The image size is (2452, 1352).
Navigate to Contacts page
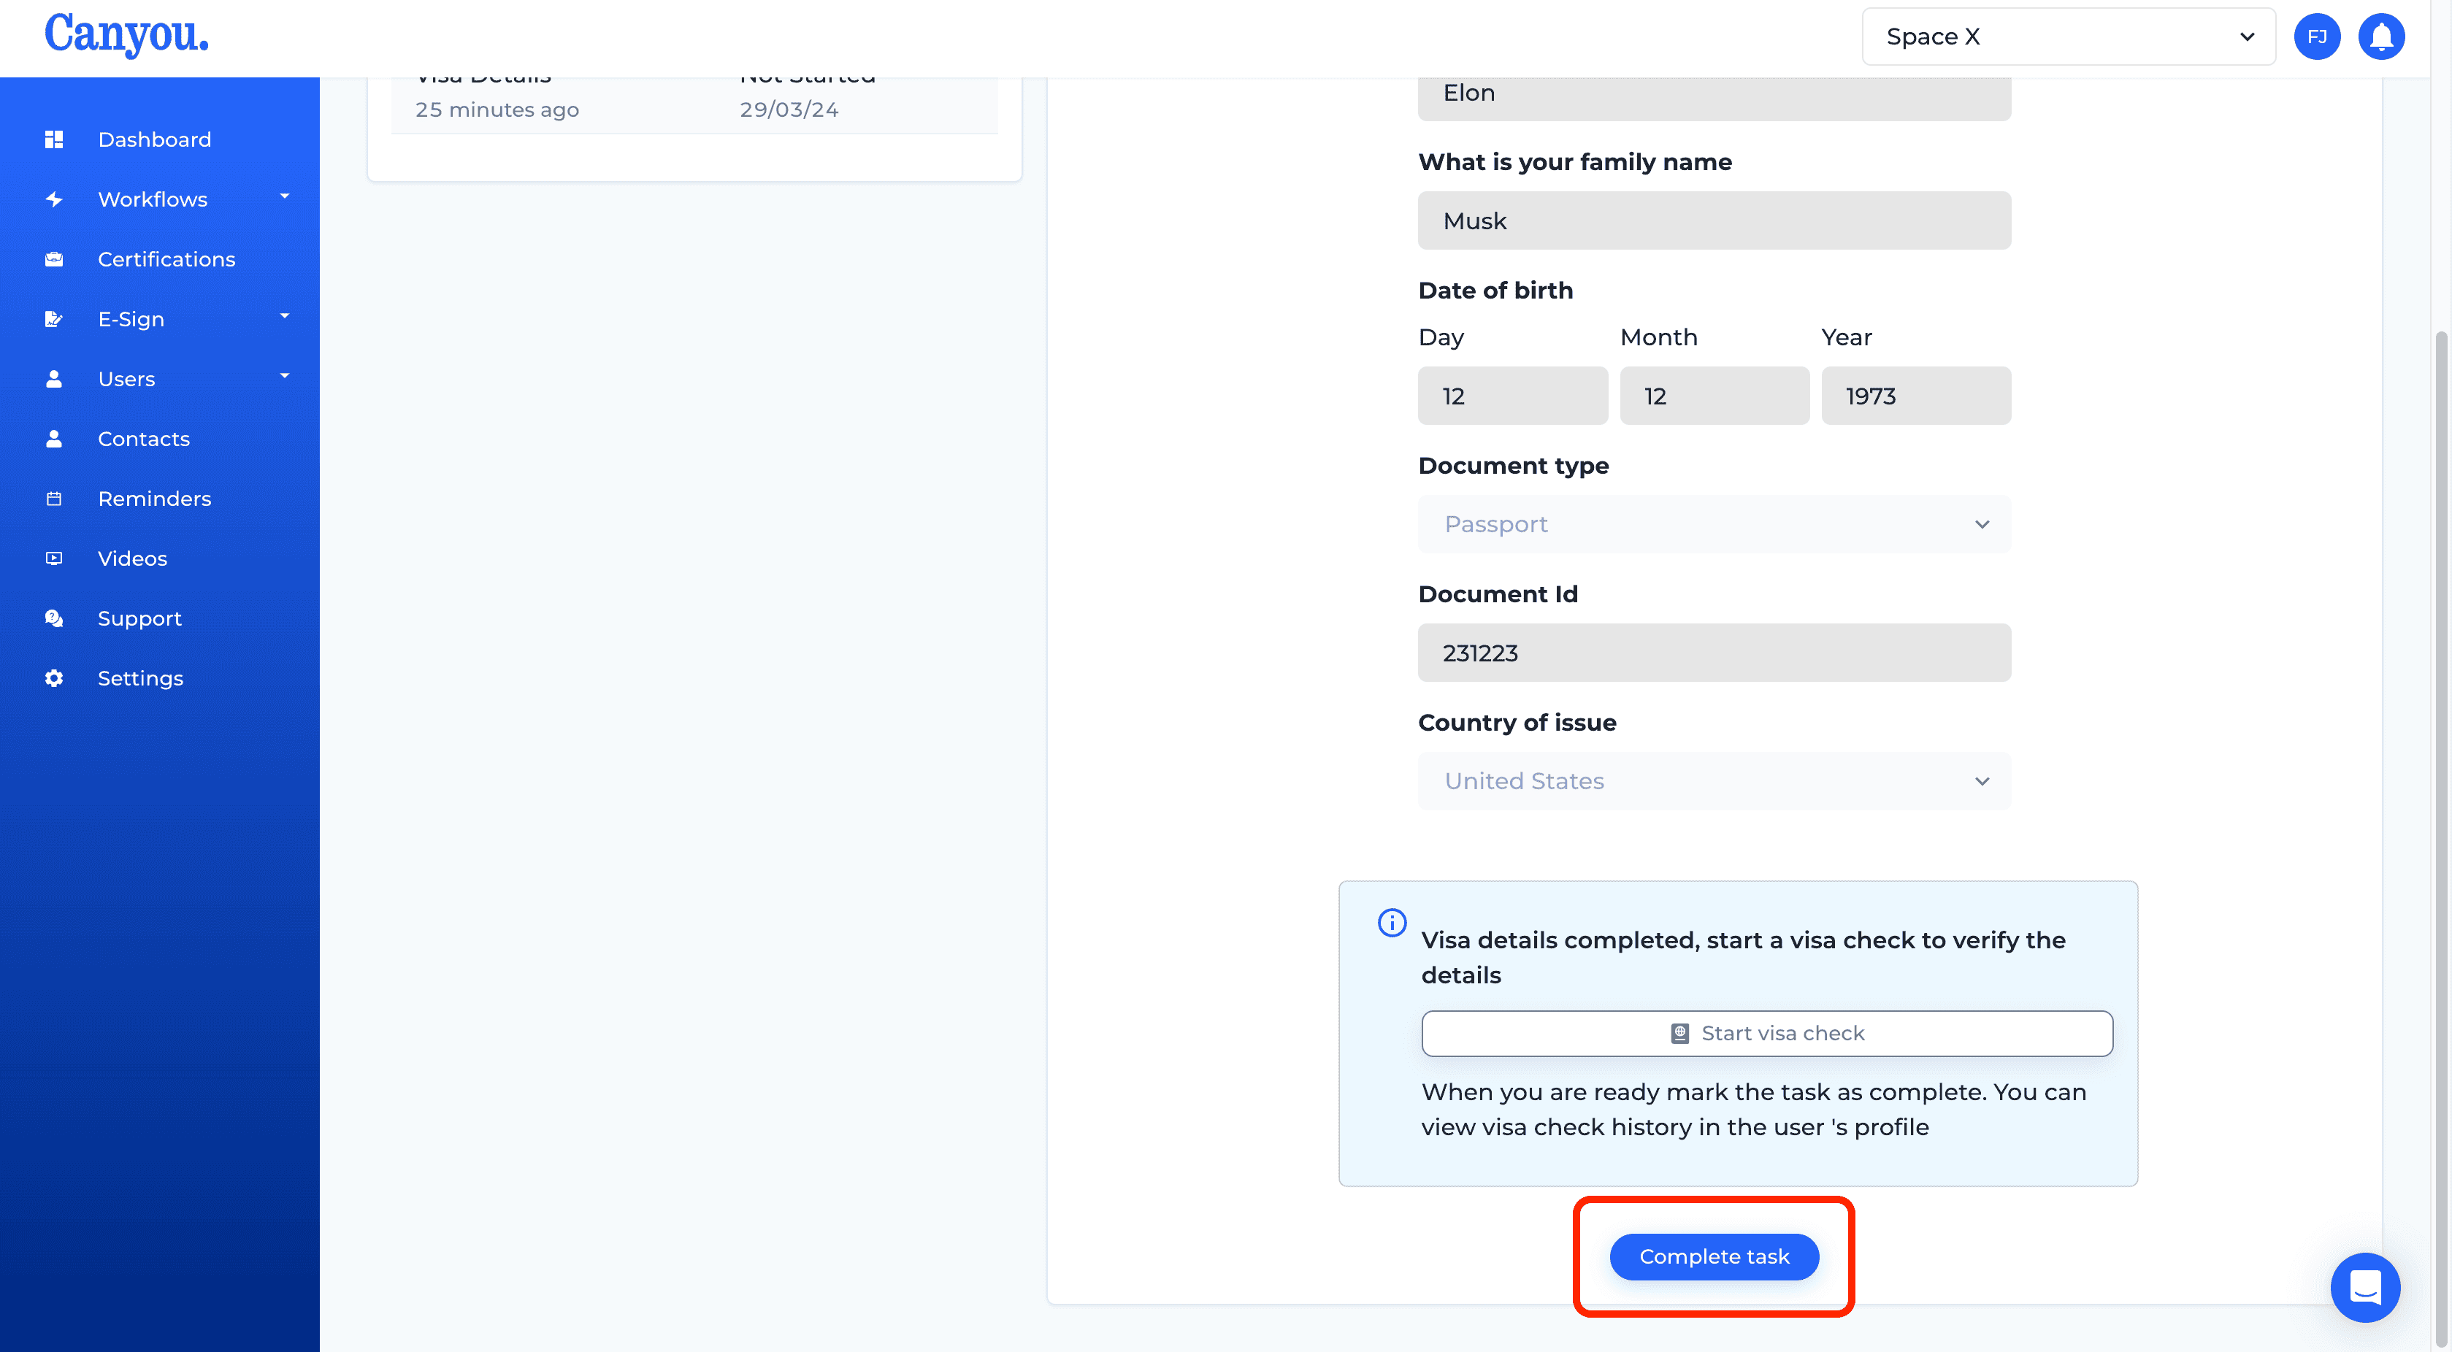[x=144, y=439]
